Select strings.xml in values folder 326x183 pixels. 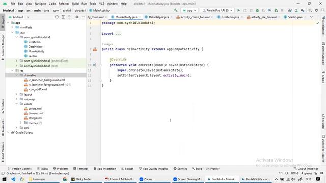(x=35, y=118)
